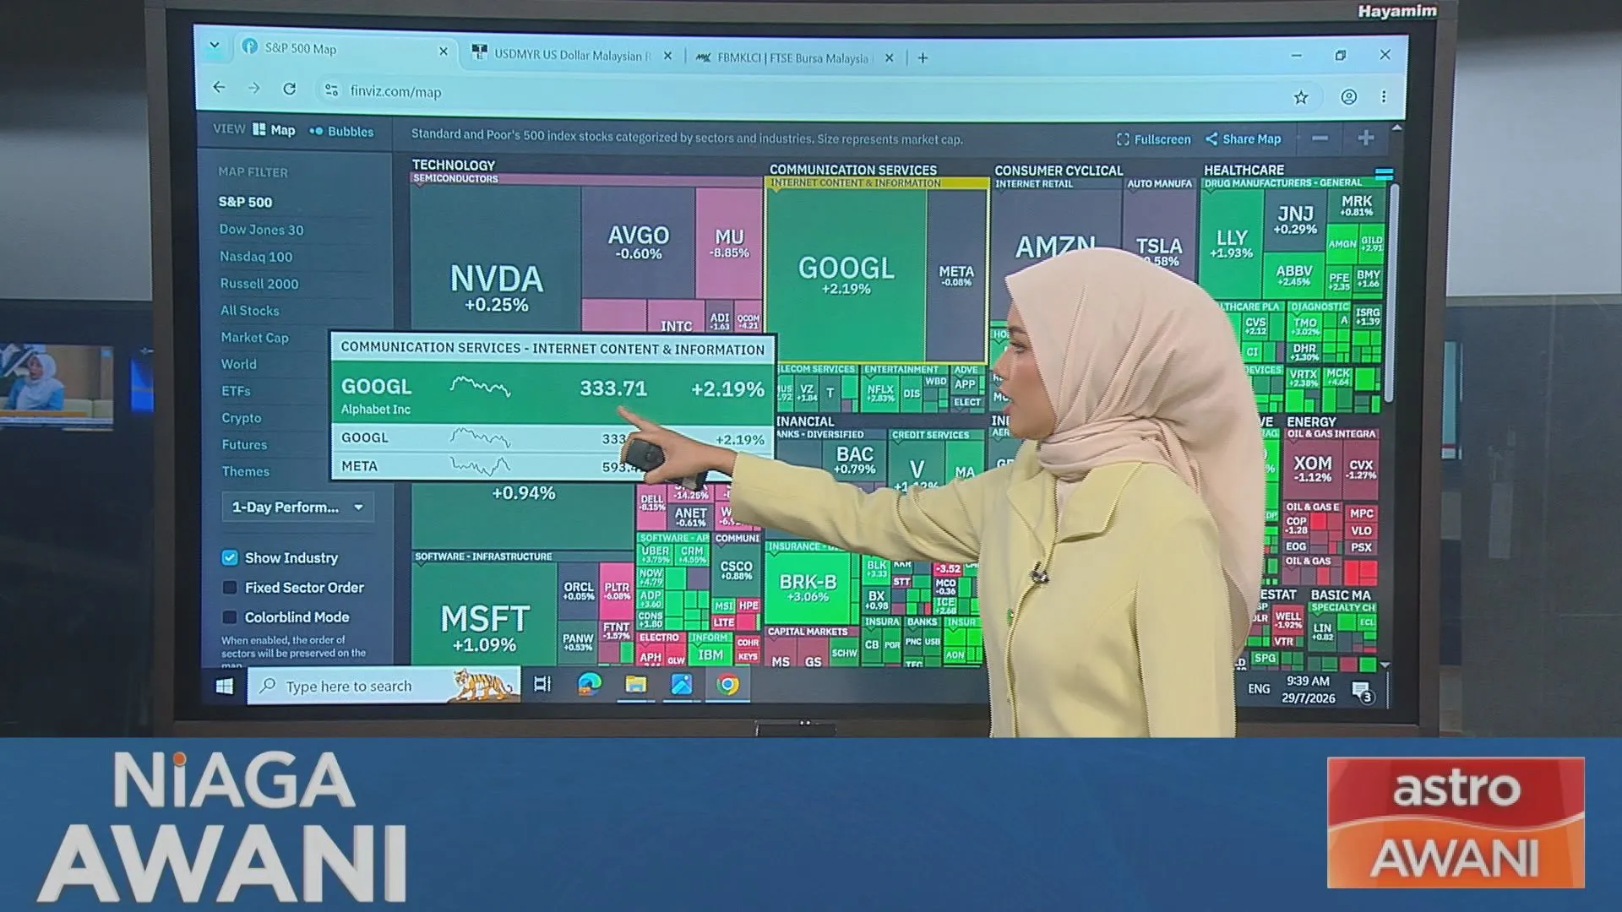The height and width of the screenshot is (912, 1622).
Task: Click the browser reload icon
Action: 289,89
